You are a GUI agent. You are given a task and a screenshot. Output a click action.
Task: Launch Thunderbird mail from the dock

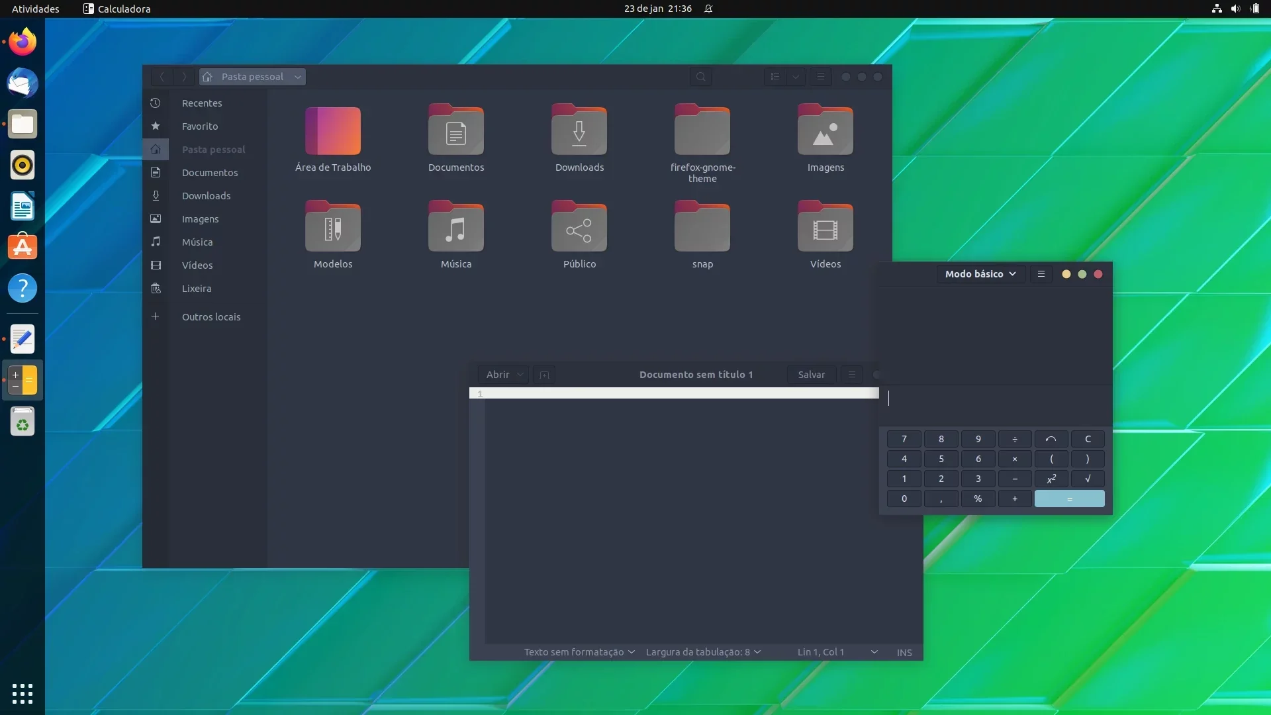[23, 83]
